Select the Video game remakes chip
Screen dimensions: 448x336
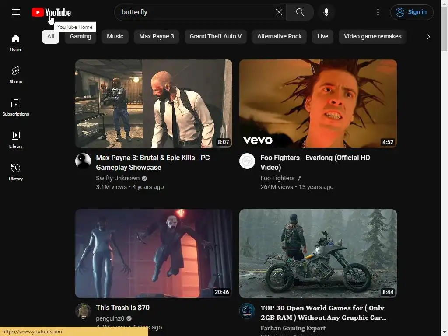click(373, 37)
